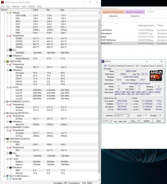Click the Close button in CPU-Z

pyautogui.click(x=159, y=121)
